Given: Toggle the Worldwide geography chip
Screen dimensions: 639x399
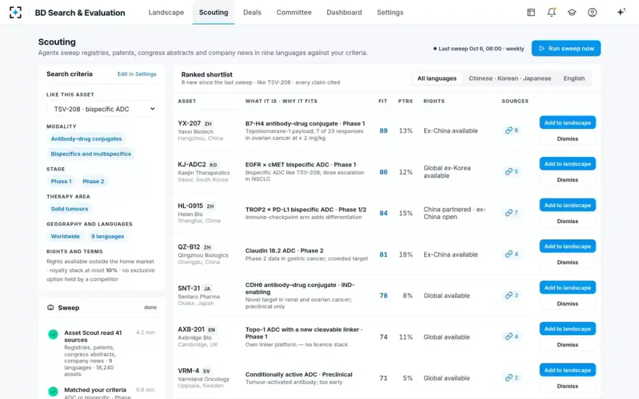Looking at the screenshot, I should click(x=65, y=237).
